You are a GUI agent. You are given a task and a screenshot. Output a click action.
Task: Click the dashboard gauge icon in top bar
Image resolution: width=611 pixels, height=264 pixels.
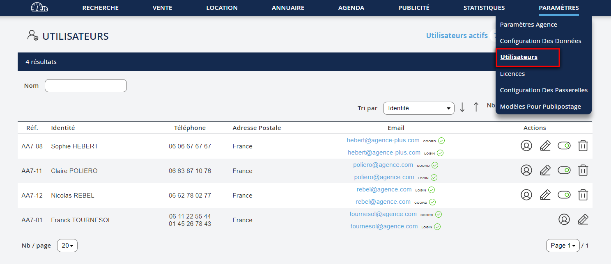[x=39, y=8]
